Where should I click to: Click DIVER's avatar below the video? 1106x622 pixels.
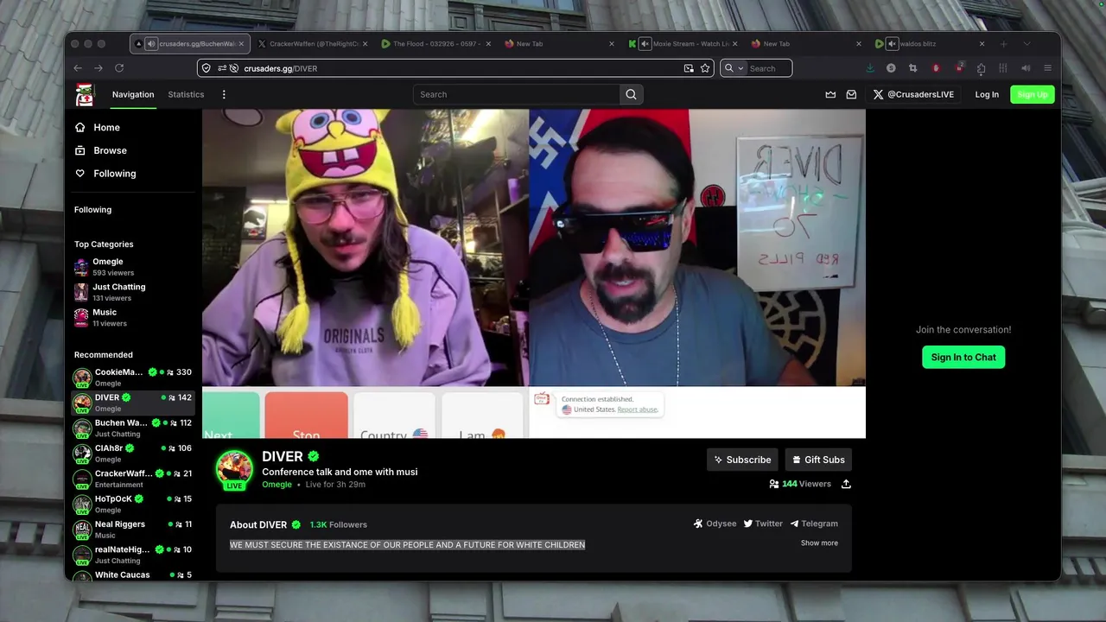[x=234, y=468]
